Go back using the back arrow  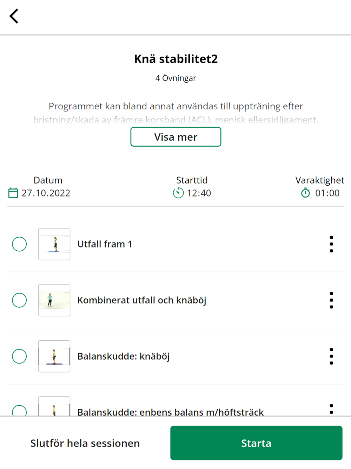(14, 16)
